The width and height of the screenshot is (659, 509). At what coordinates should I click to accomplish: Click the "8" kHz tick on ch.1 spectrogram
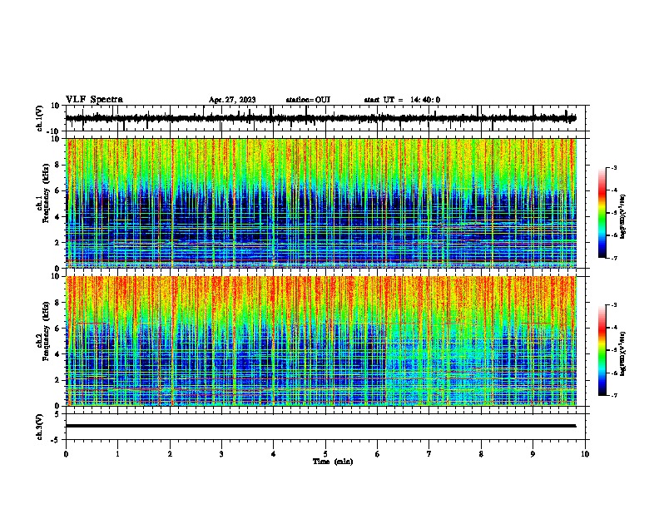tap(57, 165)
